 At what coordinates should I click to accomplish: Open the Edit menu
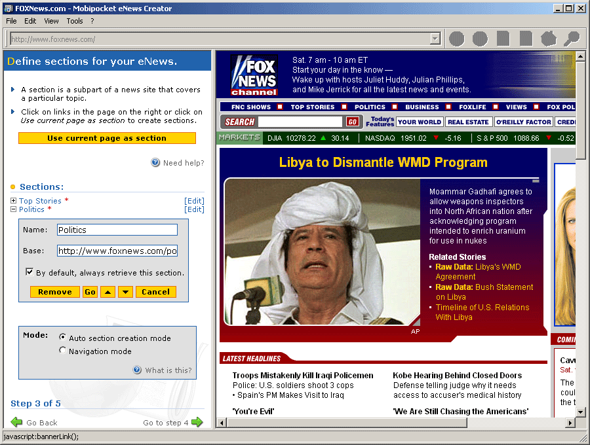click(x=30, y=21)
